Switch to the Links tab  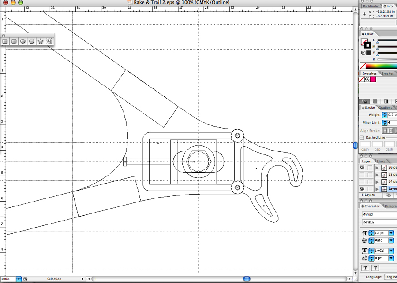[380, 161]
